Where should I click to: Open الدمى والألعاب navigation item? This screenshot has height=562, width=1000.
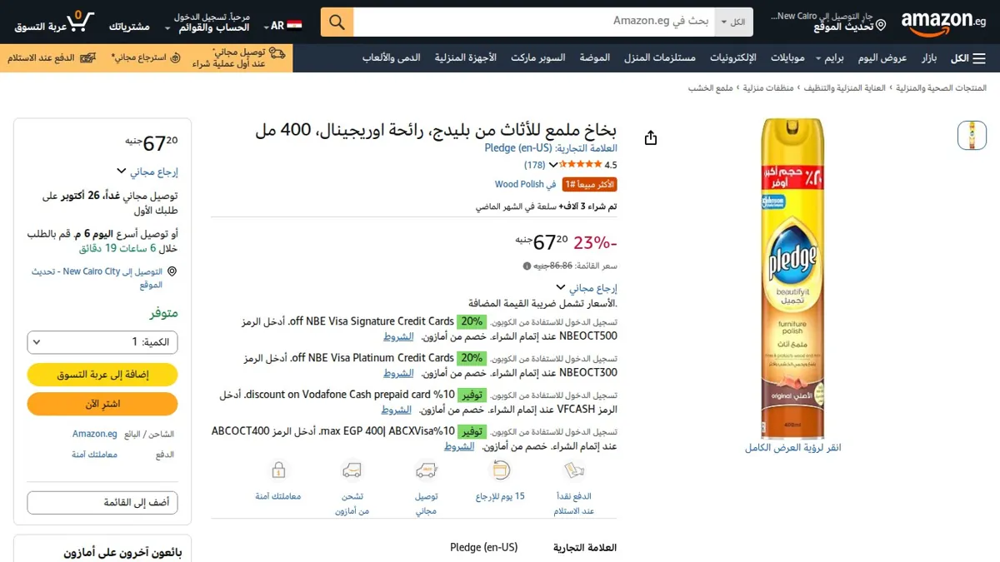392,58
